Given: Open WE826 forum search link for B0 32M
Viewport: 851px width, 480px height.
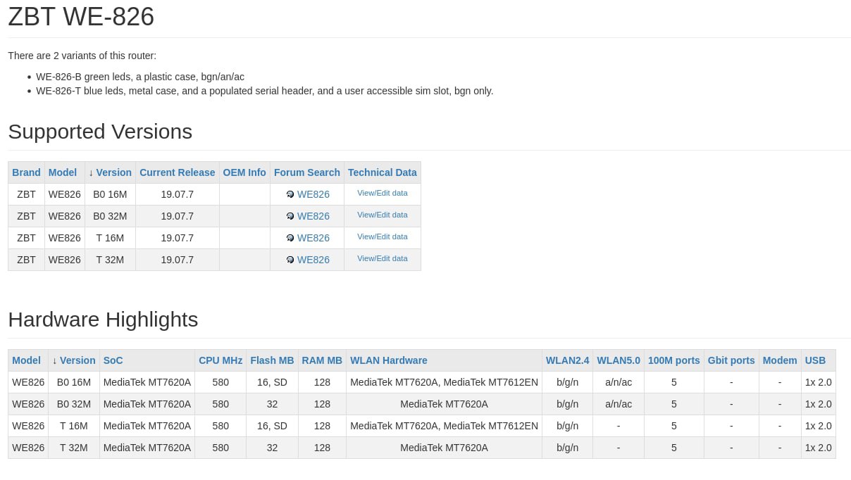Looking at the screenshot, I should 313,216.
